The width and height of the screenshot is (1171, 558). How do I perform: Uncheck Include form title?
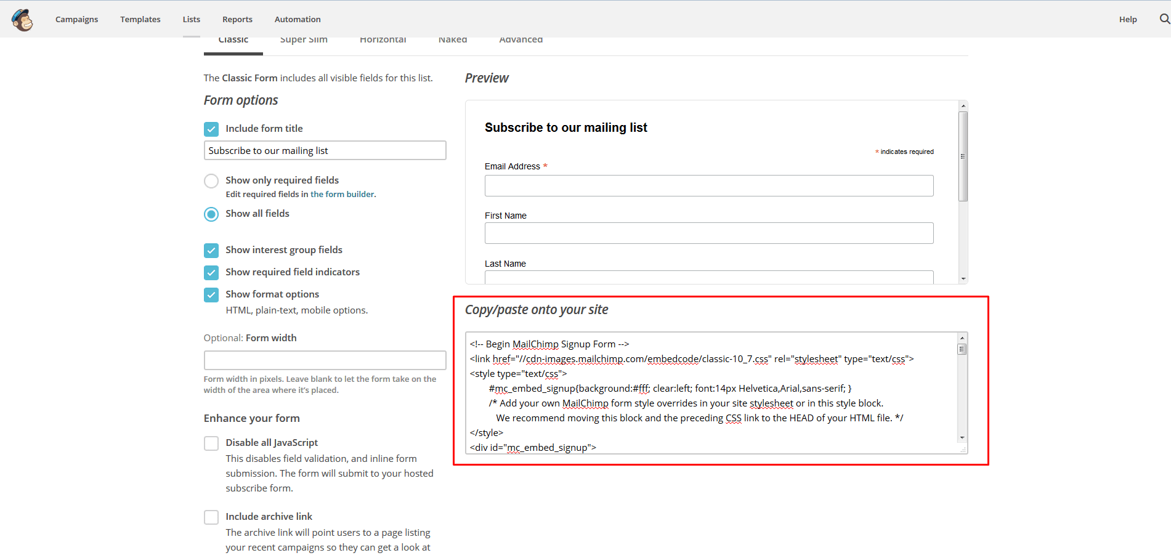[x=211, y=129]
